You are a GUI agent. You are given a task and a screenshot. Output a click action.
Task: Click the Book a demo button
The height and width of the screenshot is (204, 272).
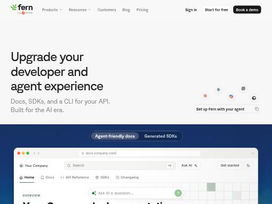click(247, 10)
